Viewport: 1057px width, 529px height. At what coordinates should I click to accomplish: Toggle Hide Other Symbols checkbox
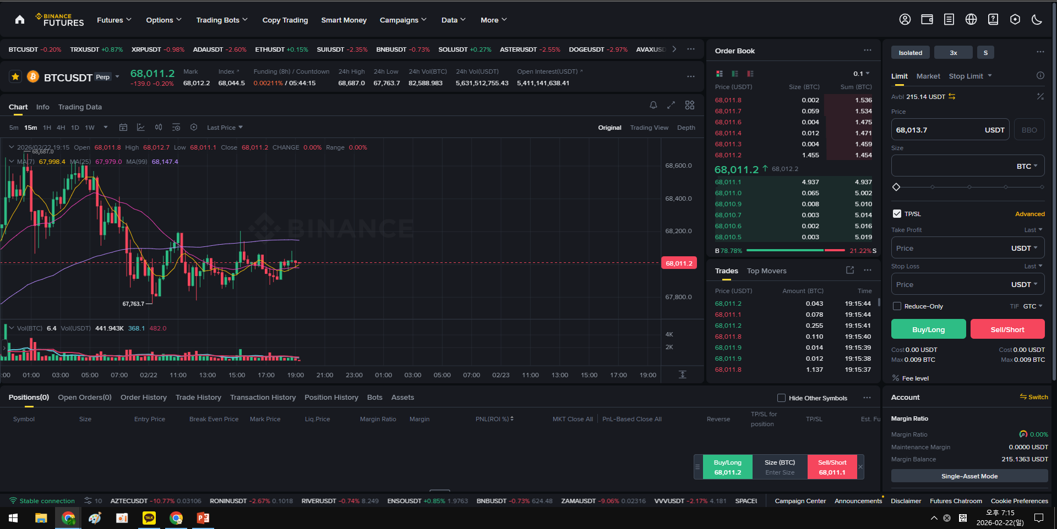click(x=781, y=398)
